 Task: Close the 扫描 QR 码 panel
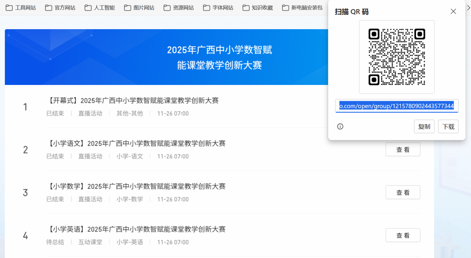pyautogui.click(x=453, y=11)
